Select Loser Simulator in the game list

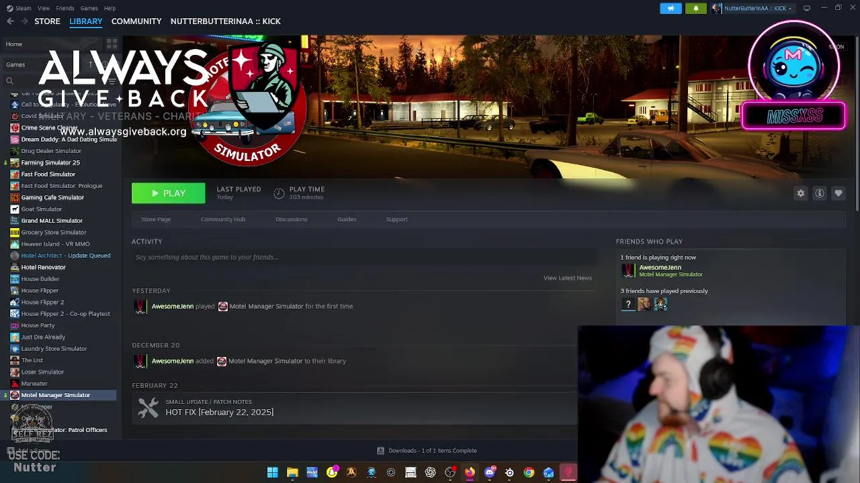point(42,372)
